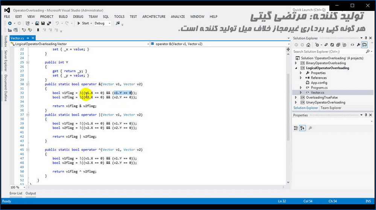The image size is (376, 210).
Task: Select App.config in Solution Explorer
Action: [319, 83]
